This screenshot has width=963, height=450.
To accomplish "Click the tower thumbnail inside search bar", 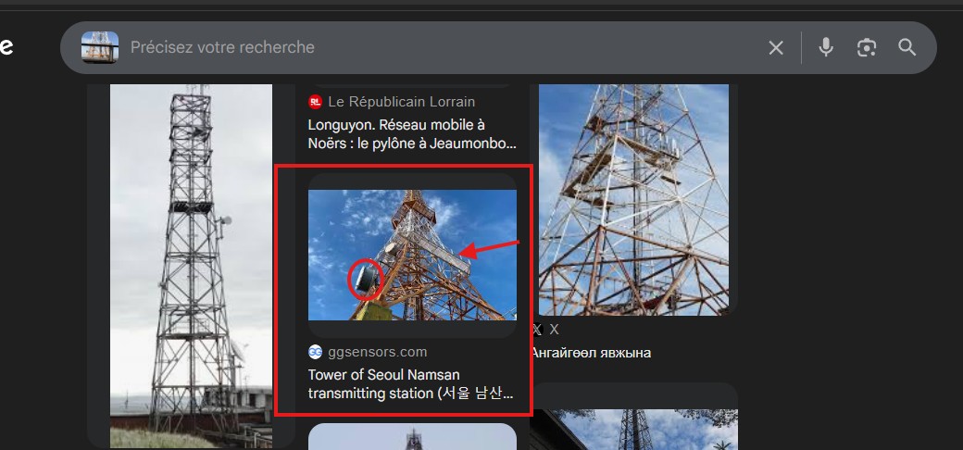I will [99, 47].
